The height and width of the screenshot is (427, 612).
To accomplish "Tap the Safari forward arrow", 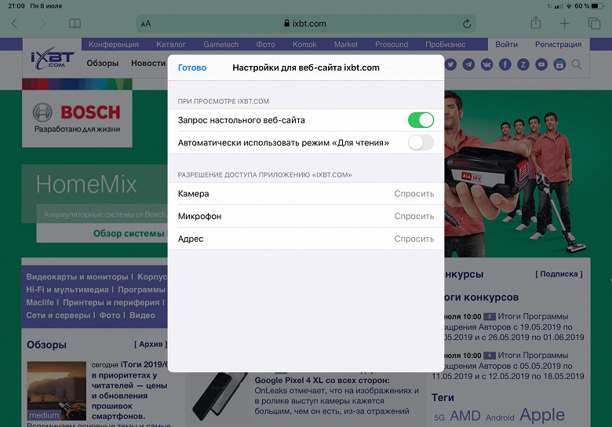I will point(42,24).
